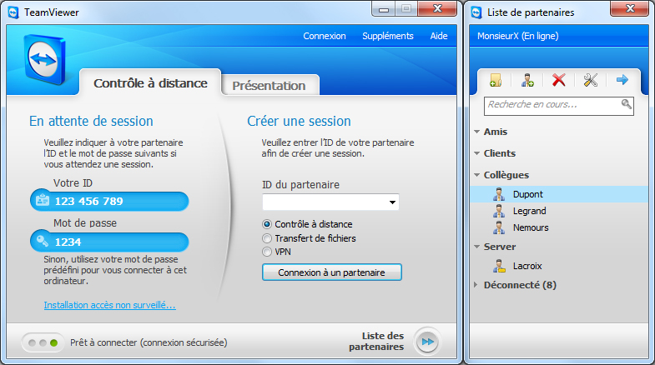Select the VPN radio button
Screen dimensions: 655x365
[x=266, y=252]
